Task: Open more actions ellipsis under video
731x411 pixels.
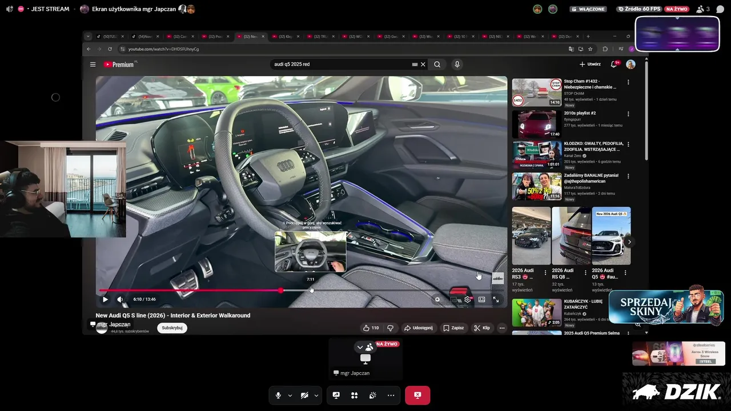Action: [x=502, y=328]
